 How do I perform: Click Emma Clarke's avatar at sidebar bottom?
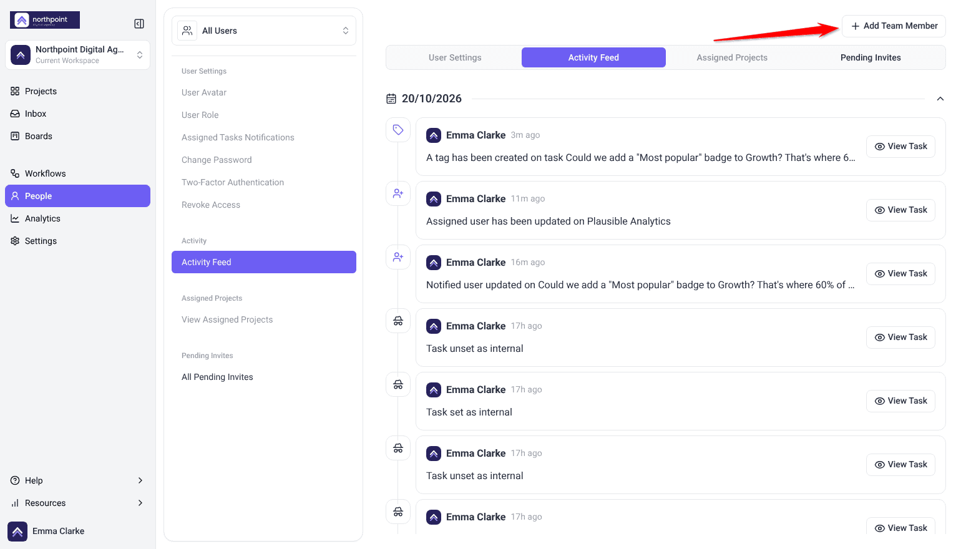(x=17, y=532)
